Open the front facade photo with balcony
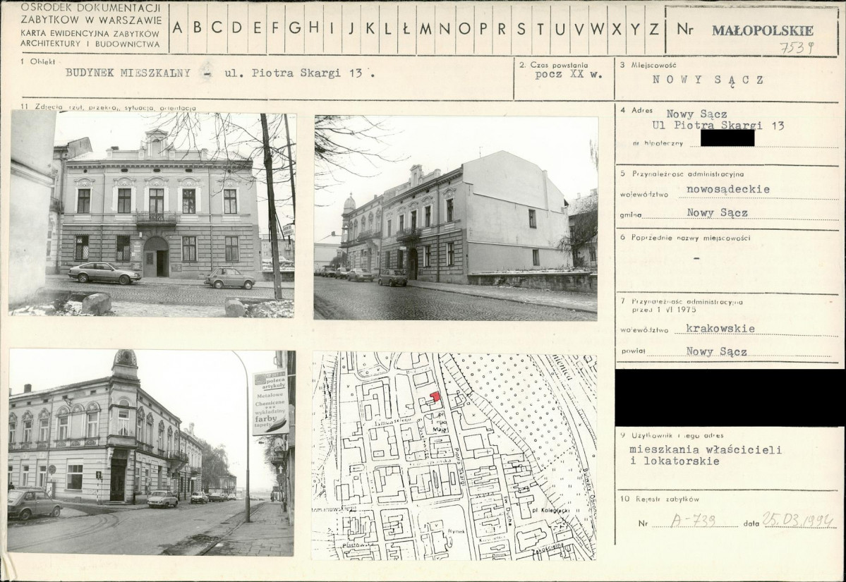 (153, 214)
